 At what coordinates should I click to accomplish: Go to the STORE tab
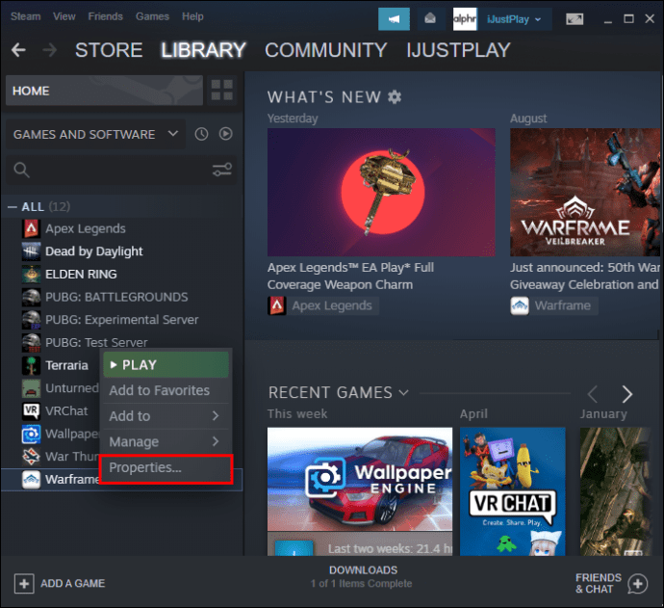[109, 50]
